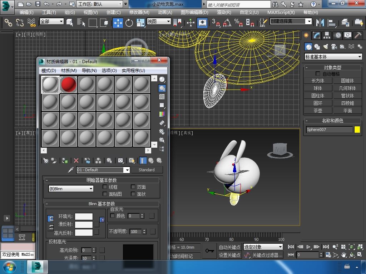Select the Link tool in toolbar
Screen dimensions: 366x274
click(x=8, y=23)
